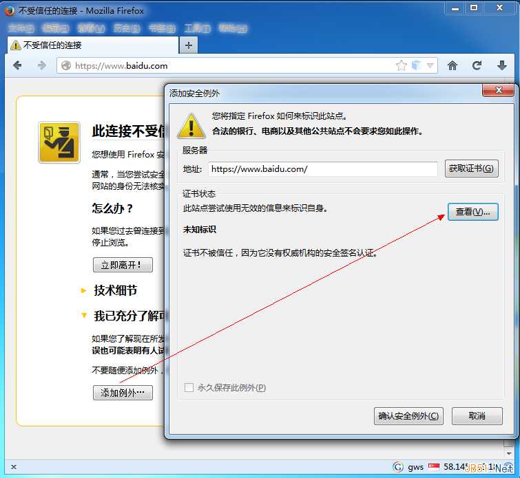
Task: Confirm with 确认安全例外(C)
Action: coord(408,415)
